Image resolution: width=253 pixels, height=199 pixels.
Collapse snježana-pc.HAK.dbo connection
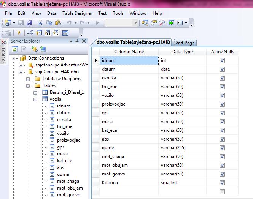[21, 72]
